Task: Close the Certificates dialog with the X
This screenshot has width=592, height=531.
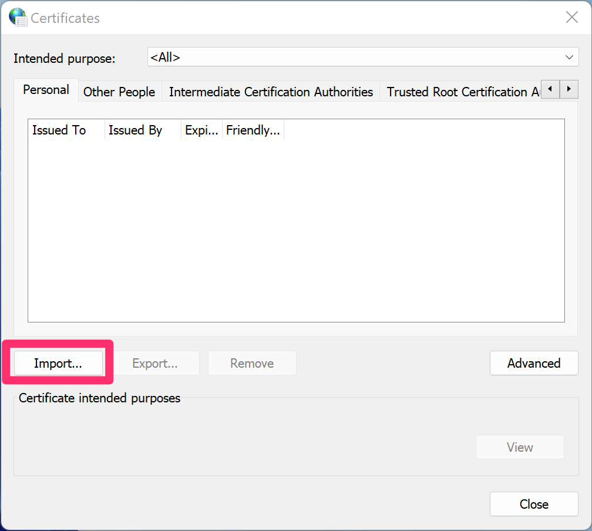Action: tap(571, 17)
